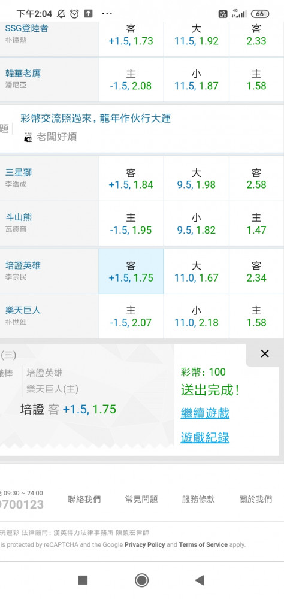Tap Android back triangle navigation icon
284x599 pixels.
click(x=199, y=580)
